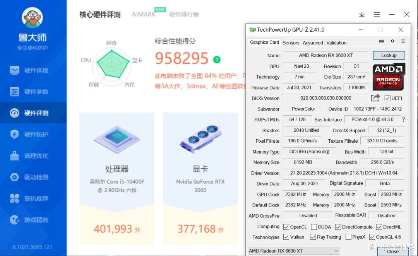Click version number 6.1021.3065.121
The image size is (418, 256).
click(32, 247)
